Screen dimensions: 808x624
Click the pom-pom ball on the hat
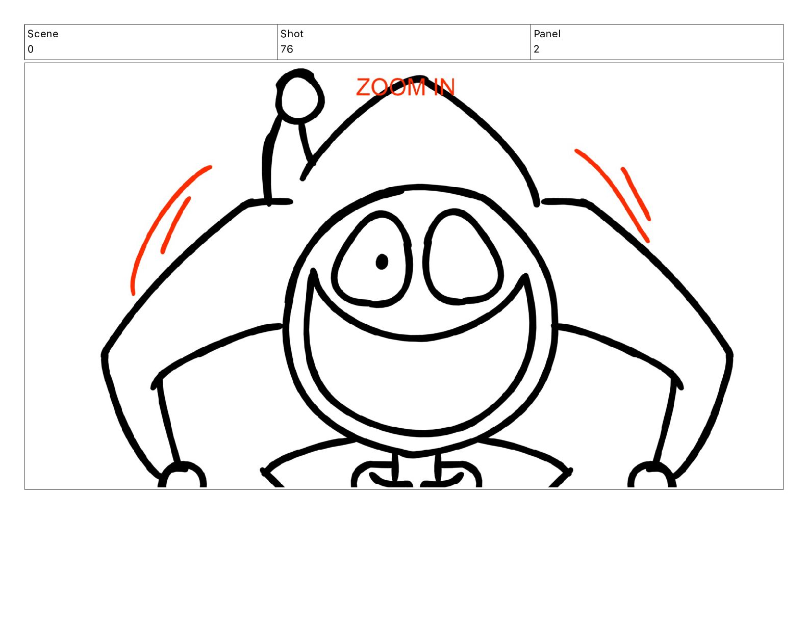(x=300, y=97)
